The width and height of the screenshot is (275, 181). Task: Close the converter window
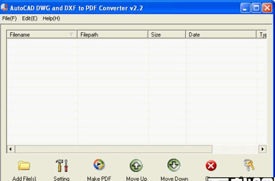(267, 8)
